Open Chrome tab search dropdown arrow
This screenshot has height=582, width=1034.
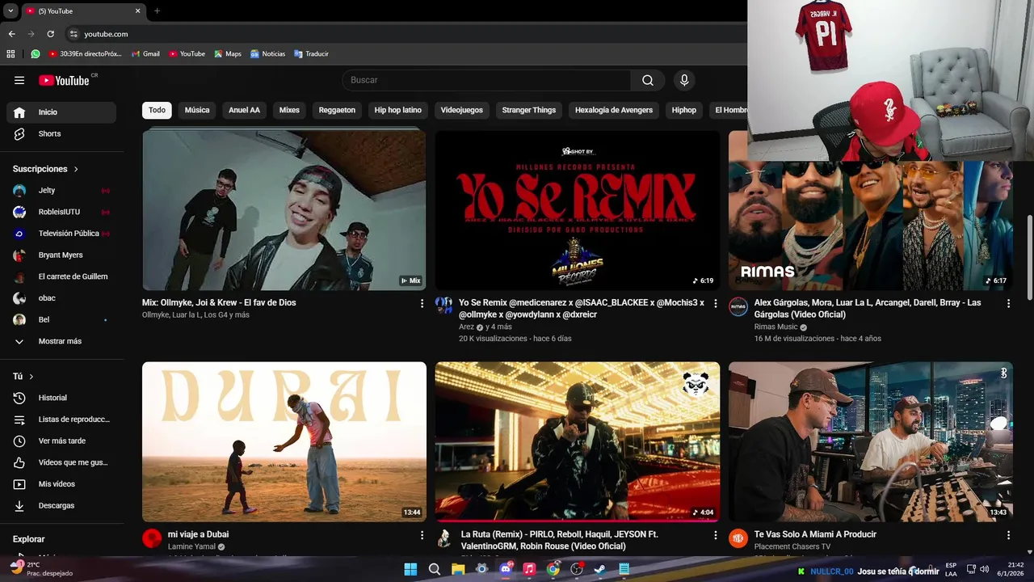[11, 11]
